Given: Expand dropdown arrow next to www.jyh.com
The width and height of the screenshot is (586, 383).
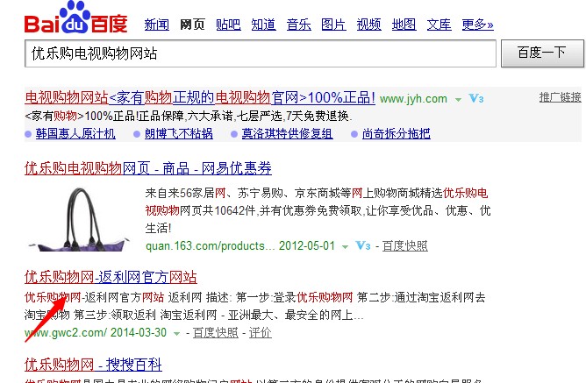Looking at the screenshot, I should coord(458,100).
